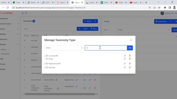Close the Manage Taxonomy Type dialog
The image size is (177, 99).
pyautogui.click(x=131, y=40)
